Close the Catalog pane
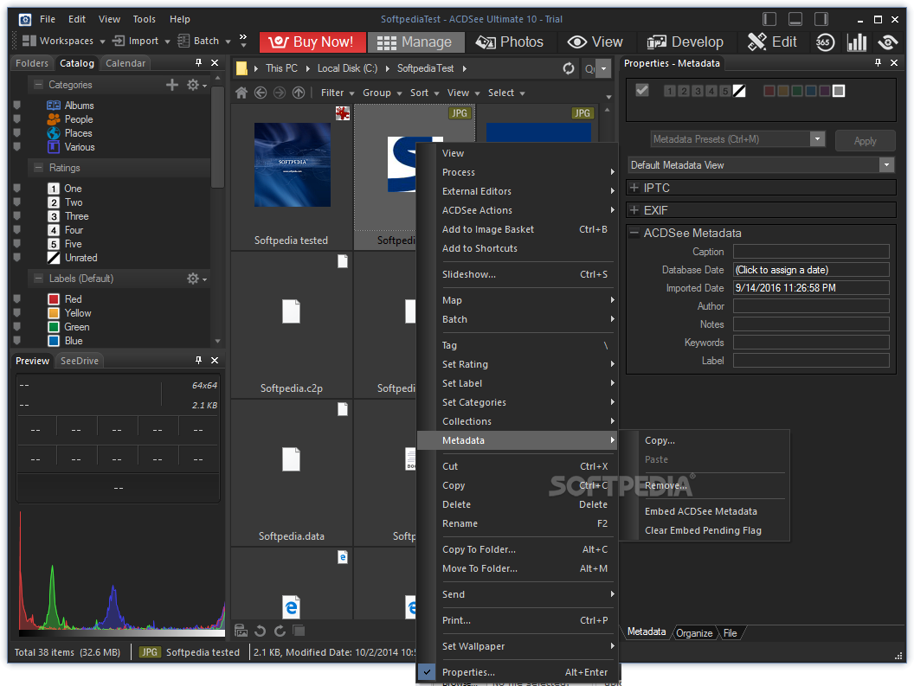 (215, 63)
